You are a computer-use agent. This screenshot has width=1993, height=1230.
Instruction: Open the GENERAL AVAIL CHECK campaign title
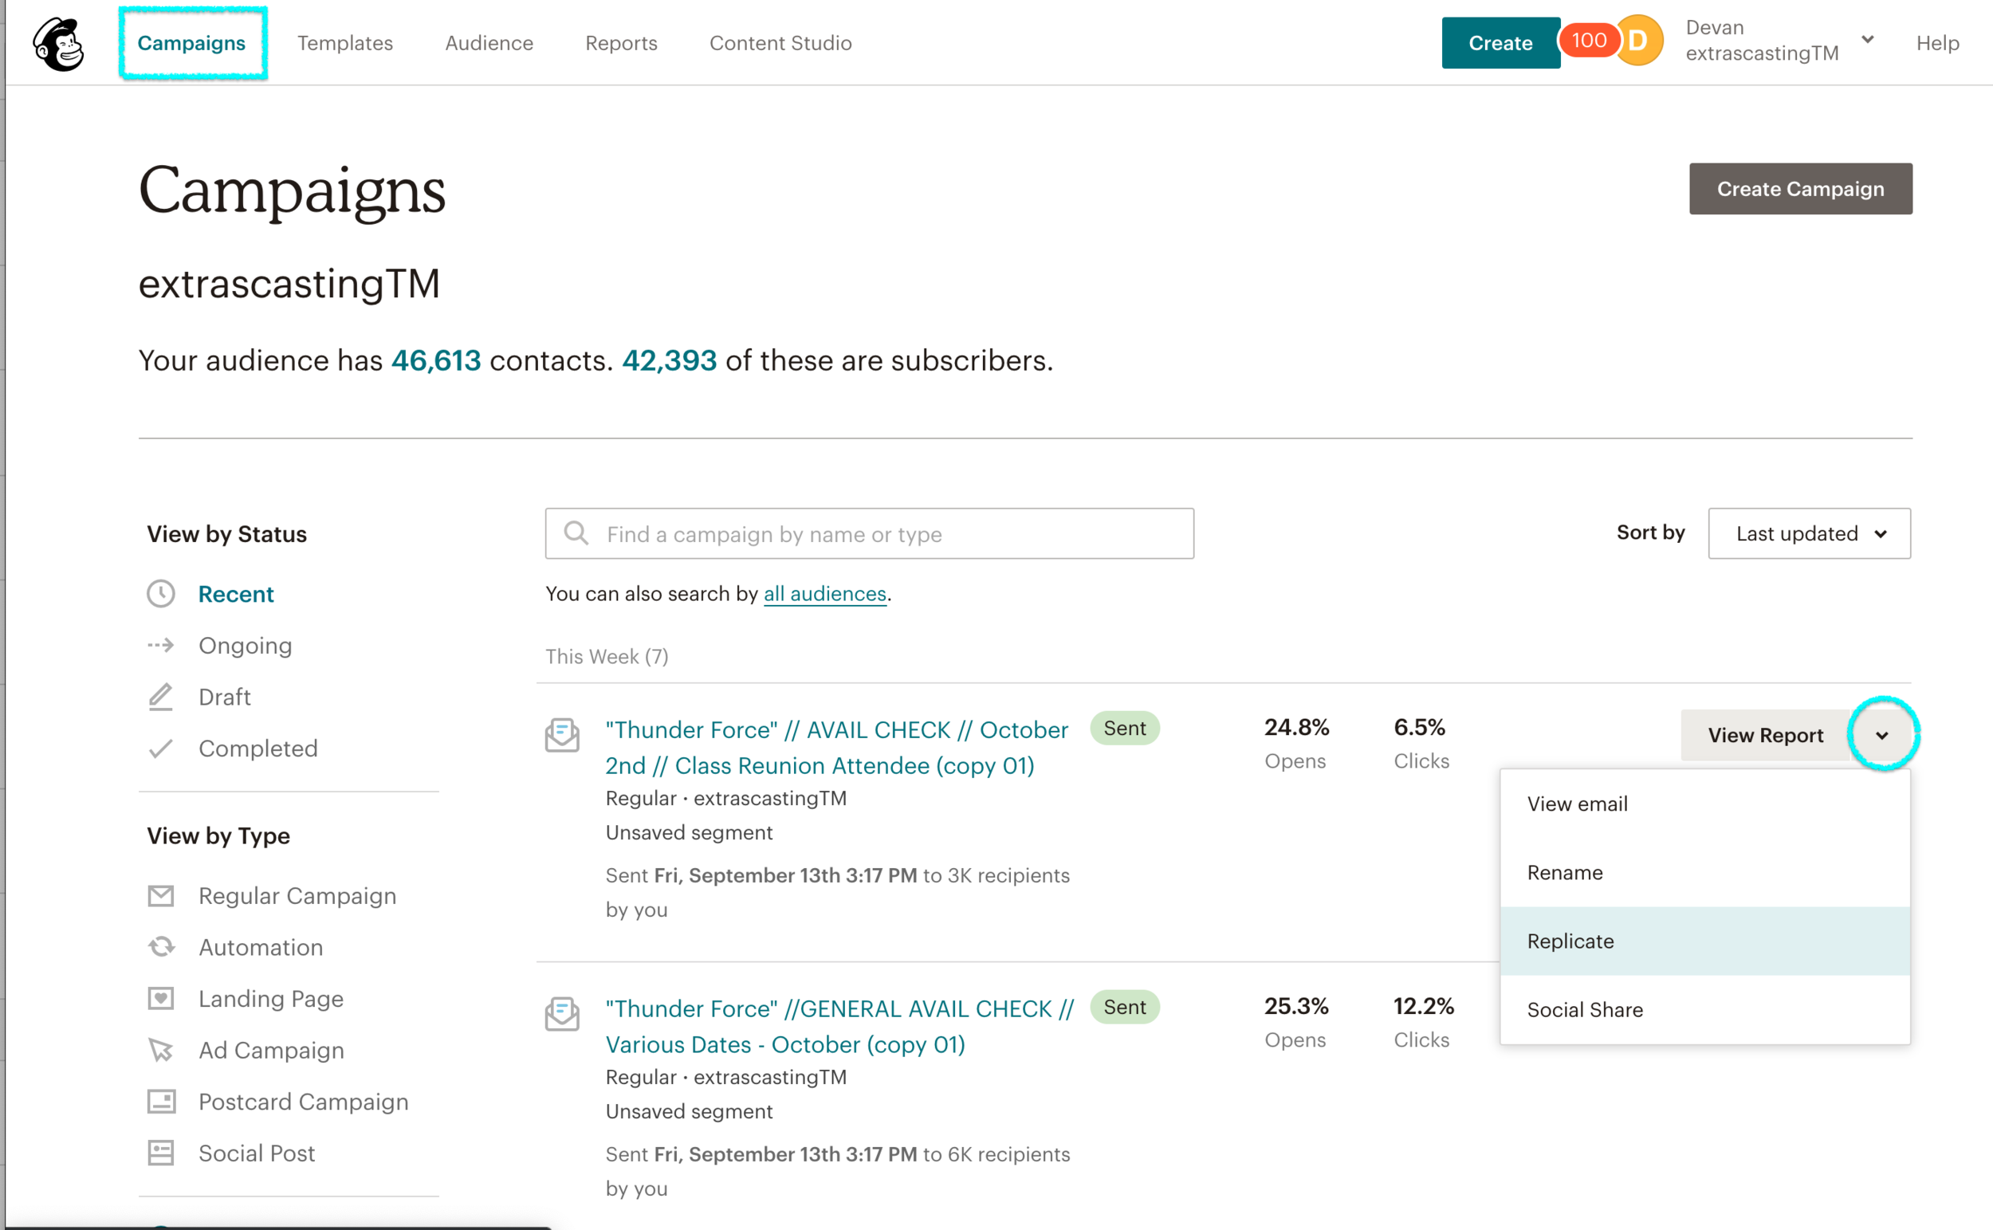(x=840, y=1027)
